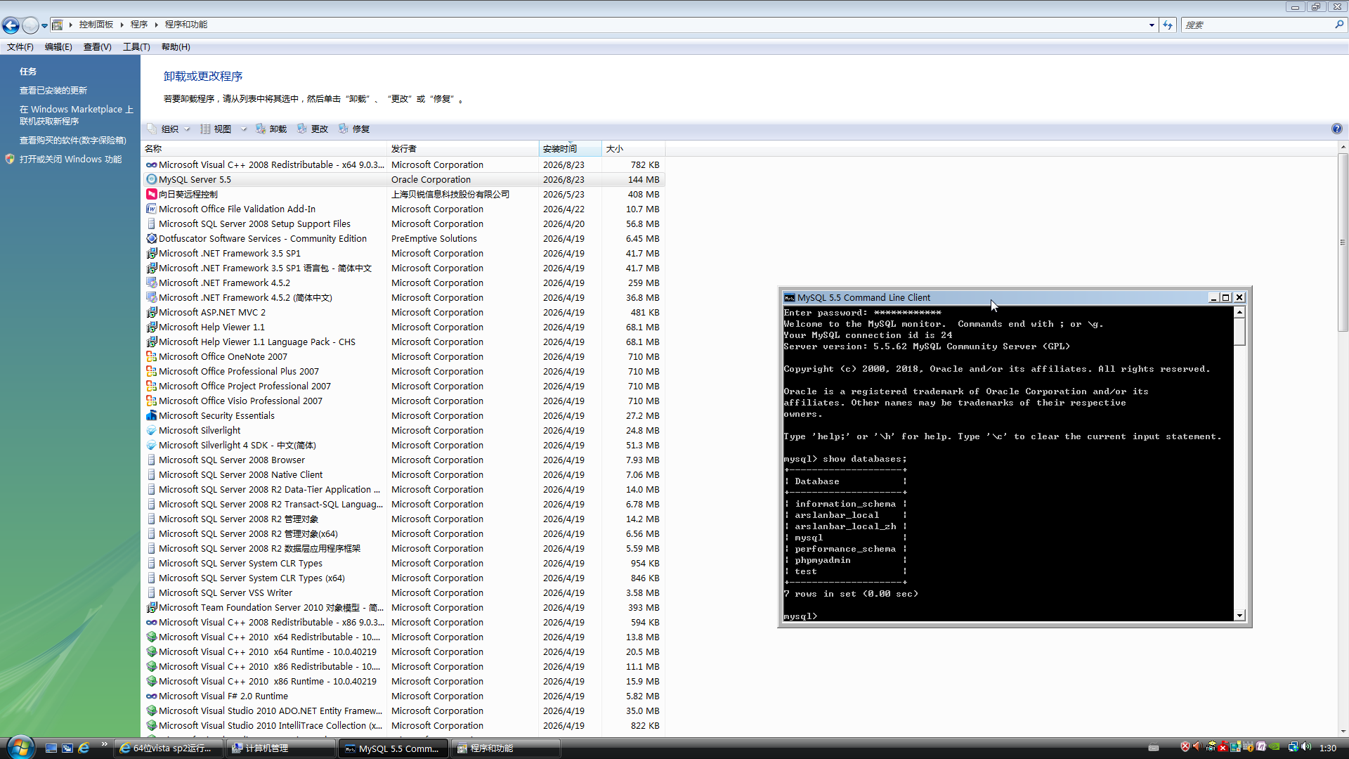
Task: Open 查看购买的软件(数字保险箱) link
Action: tap(73, 141)
